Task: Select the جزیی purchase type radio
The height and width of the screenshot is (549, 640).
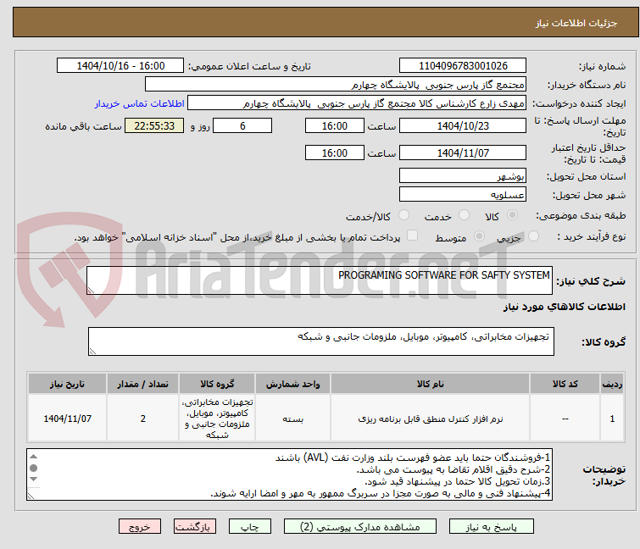Action: click(533, 236)
